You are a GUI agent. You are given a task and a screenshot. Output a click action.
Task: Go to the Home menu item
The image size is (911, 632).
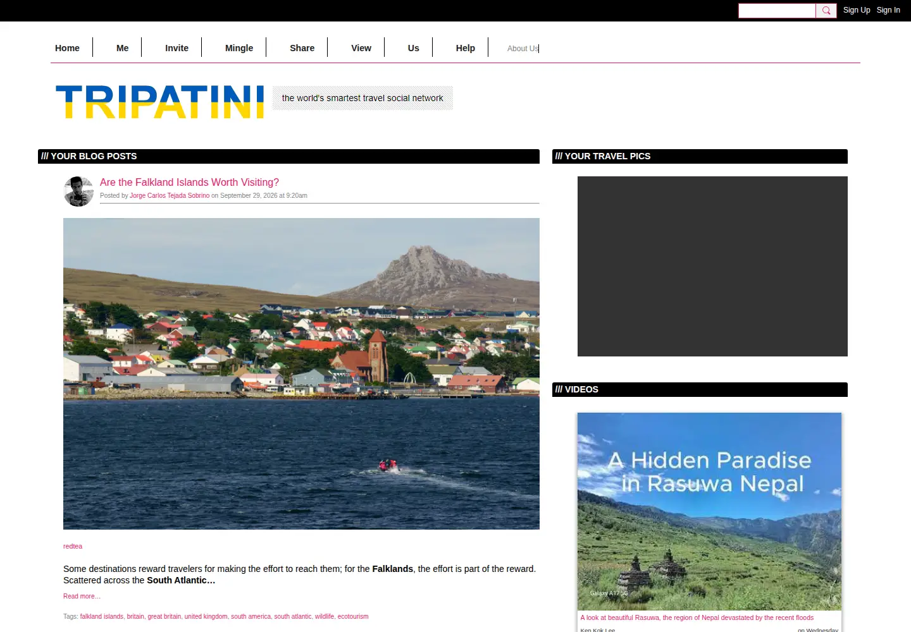point(67,48)
